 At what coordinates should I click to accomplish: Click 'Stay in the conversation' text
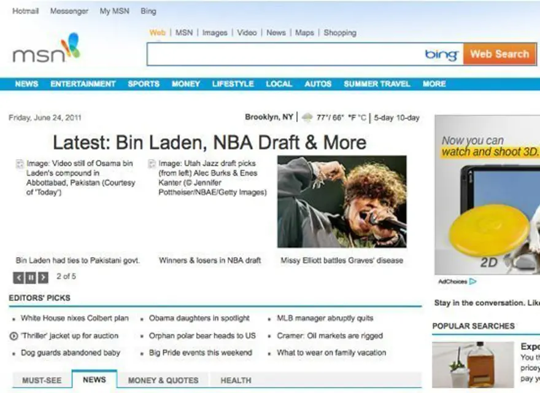coord(487,303)
